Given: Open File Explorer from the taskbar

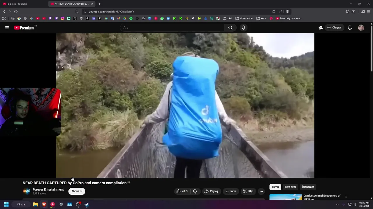Looking at the screenshot, I should tap(36, 204).
